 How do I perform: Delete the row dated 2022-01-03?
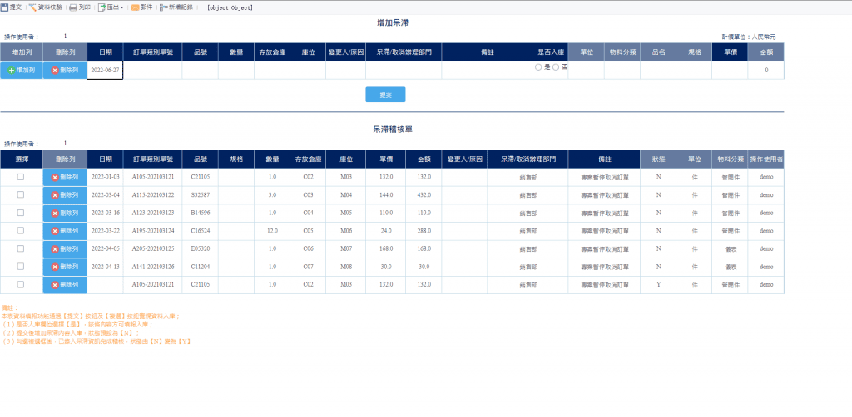pyautogui.click(x=65, y=177)
